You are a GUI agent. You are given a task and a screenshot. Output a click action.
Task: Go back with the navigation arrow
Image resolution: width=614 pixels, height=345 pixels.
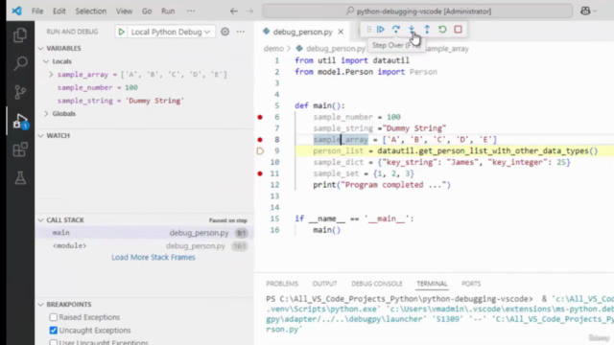click(x=234, y=11)
